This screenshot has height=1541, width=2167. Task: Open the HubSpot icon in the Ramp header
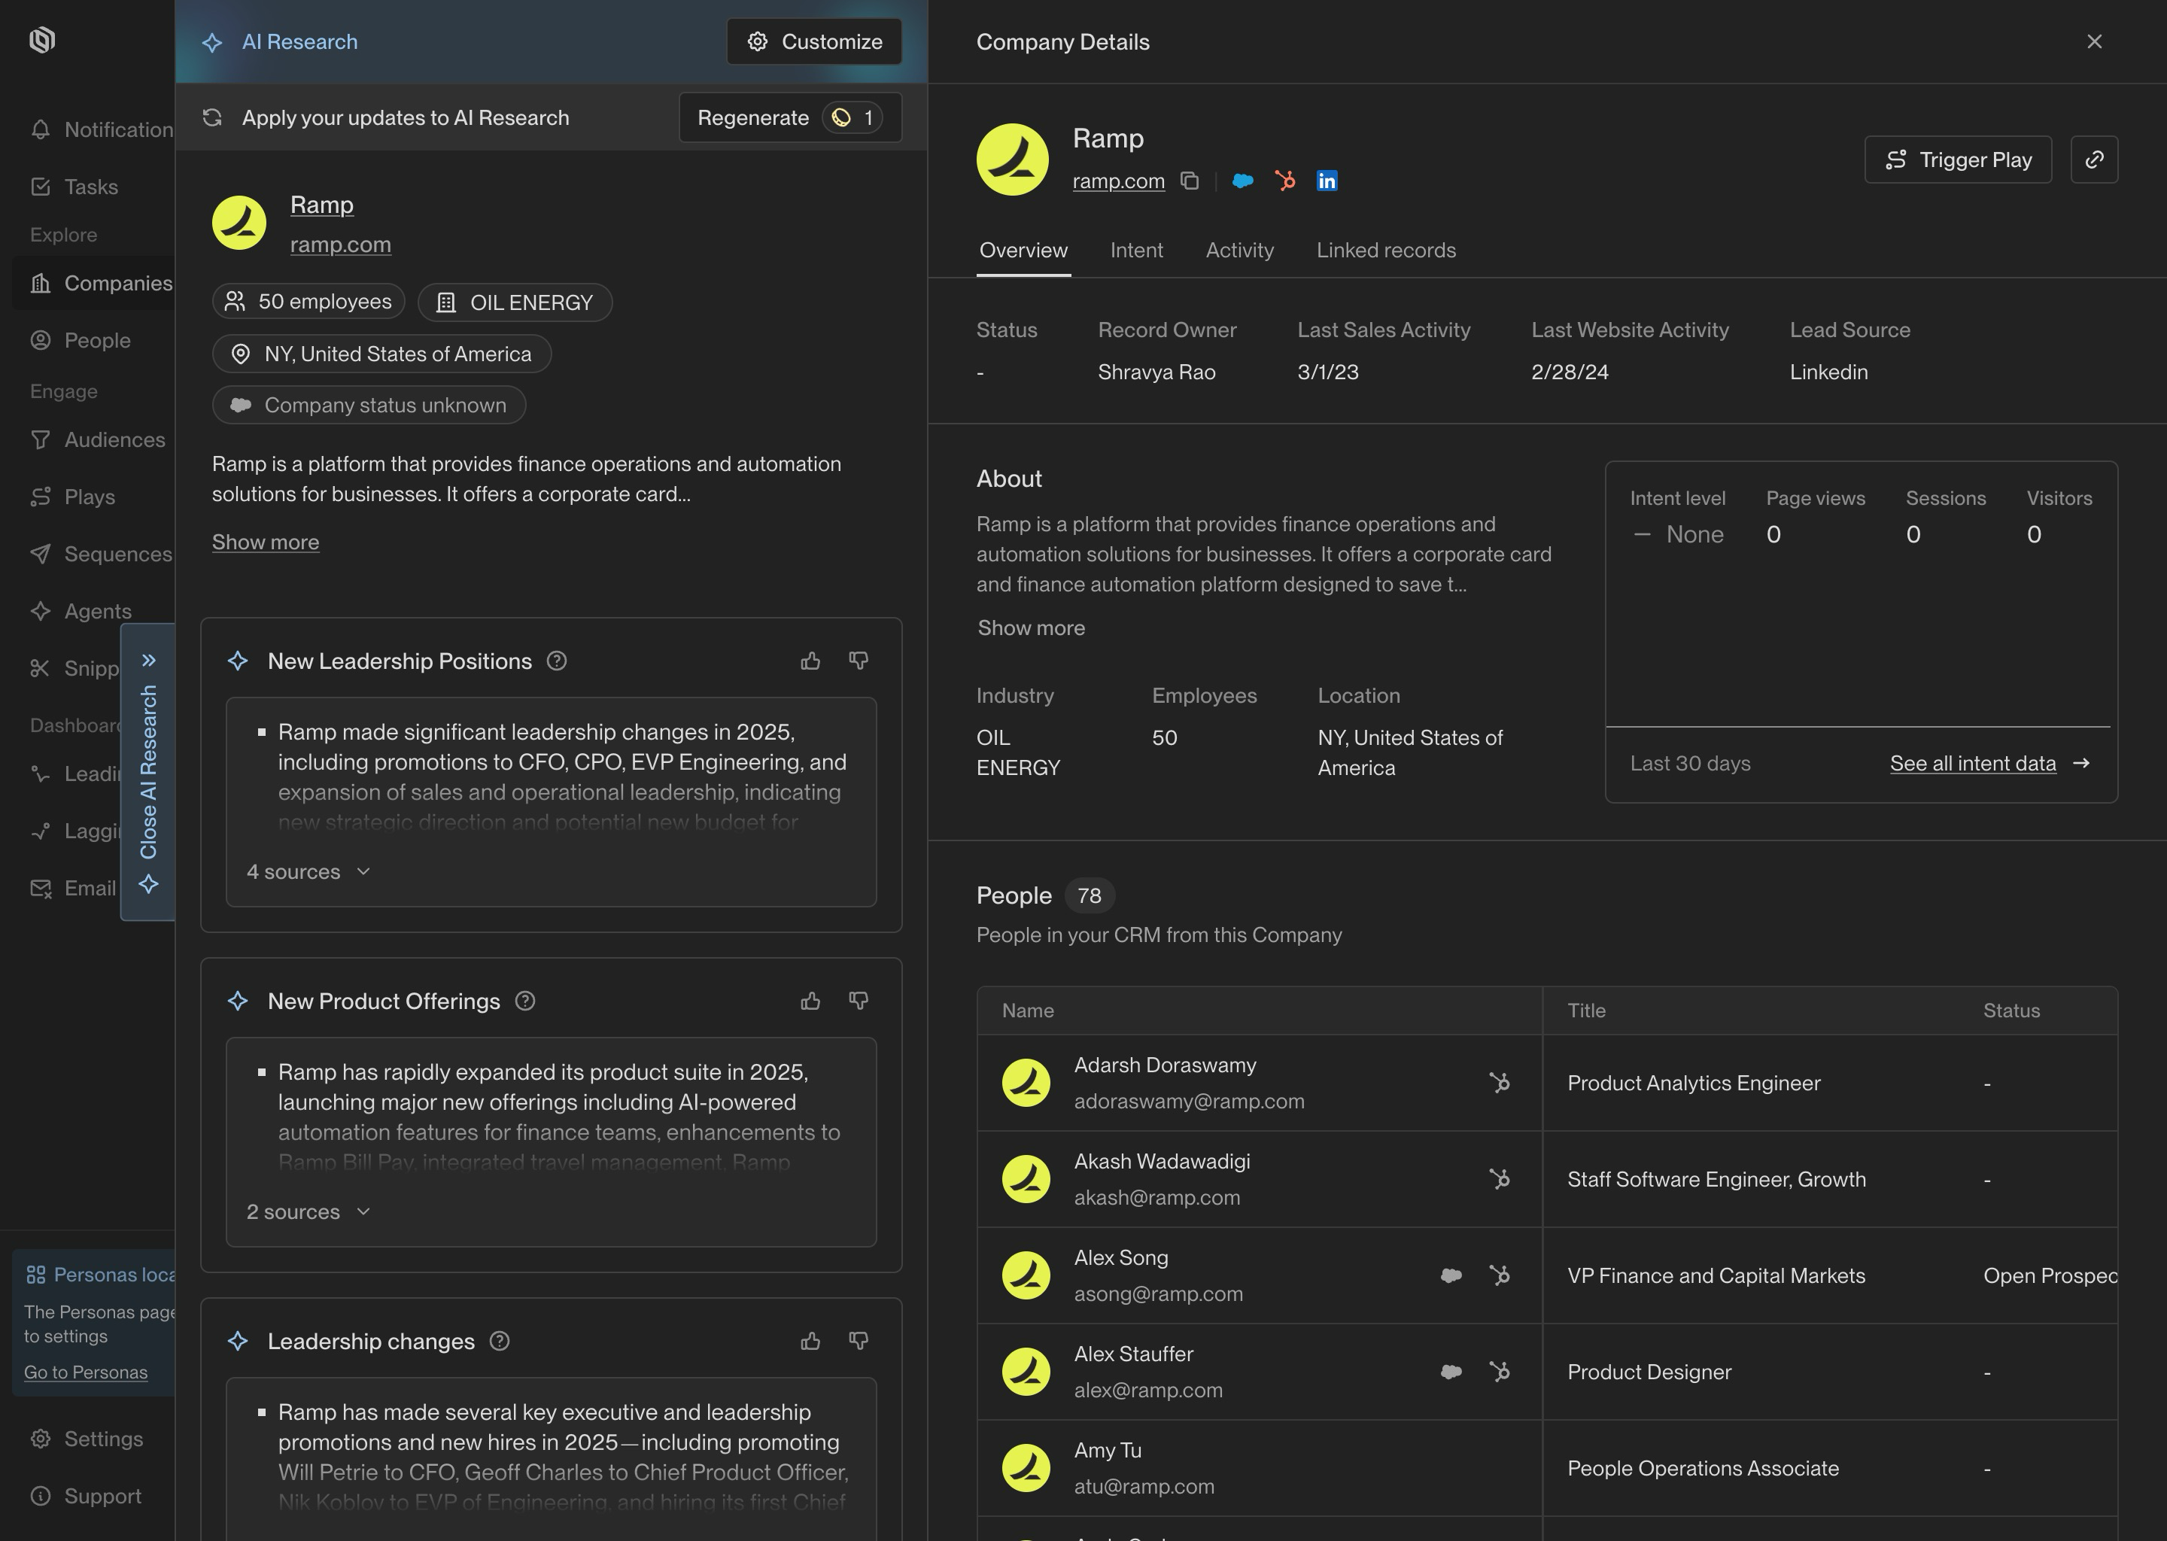[x=1284, y=181]
